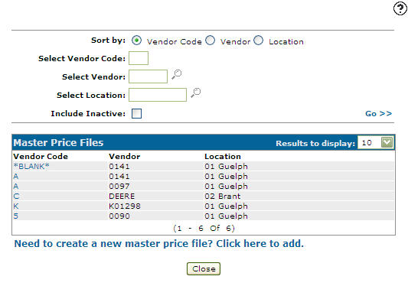Screen dimensions: 408x286
Task: Open the *BLANK* vendor code link
Action: pyautogui.click(x=31, y=167)
